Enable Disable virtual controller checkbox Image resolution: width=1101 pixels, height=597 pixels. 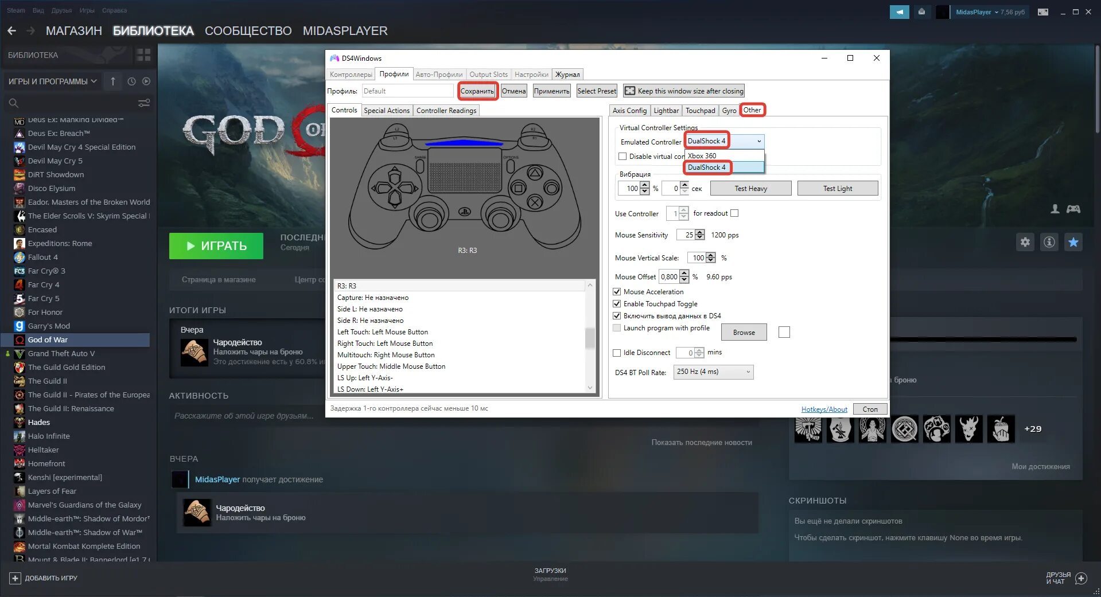pyautogui.click(x=623, y=157)
